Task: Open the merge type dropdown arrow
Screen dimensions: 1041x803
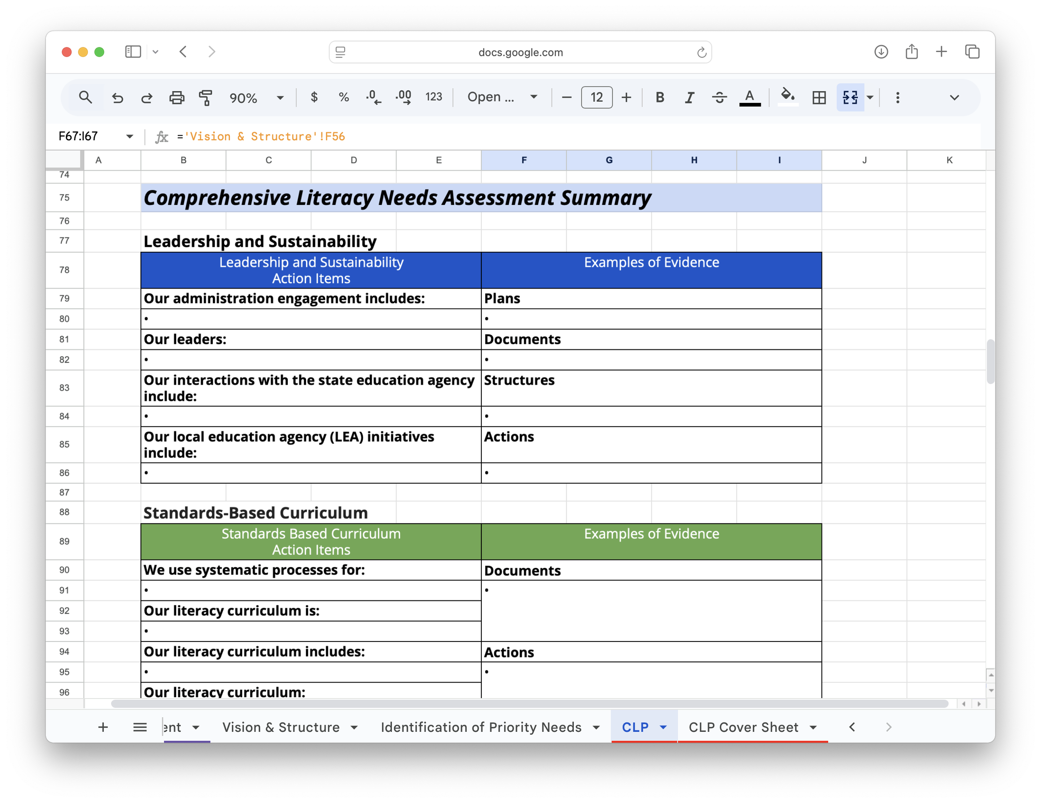Action: point(870,97)
